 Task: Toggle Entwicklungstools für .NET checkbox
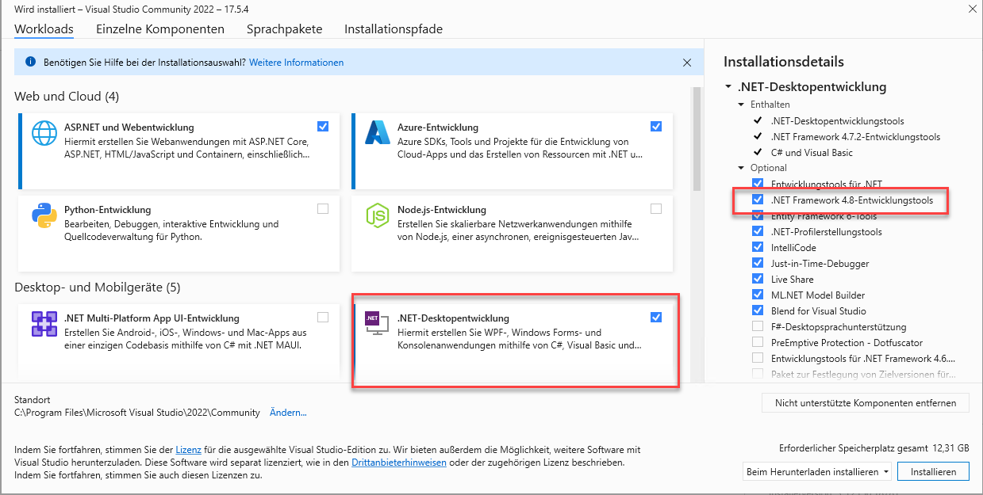pyautogui.click(x=758, y=185)
